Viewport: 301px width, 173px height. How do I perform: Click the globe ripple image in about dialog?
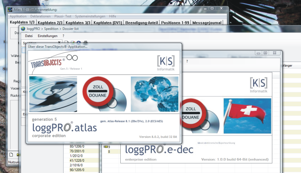click(x=53, y=94)
